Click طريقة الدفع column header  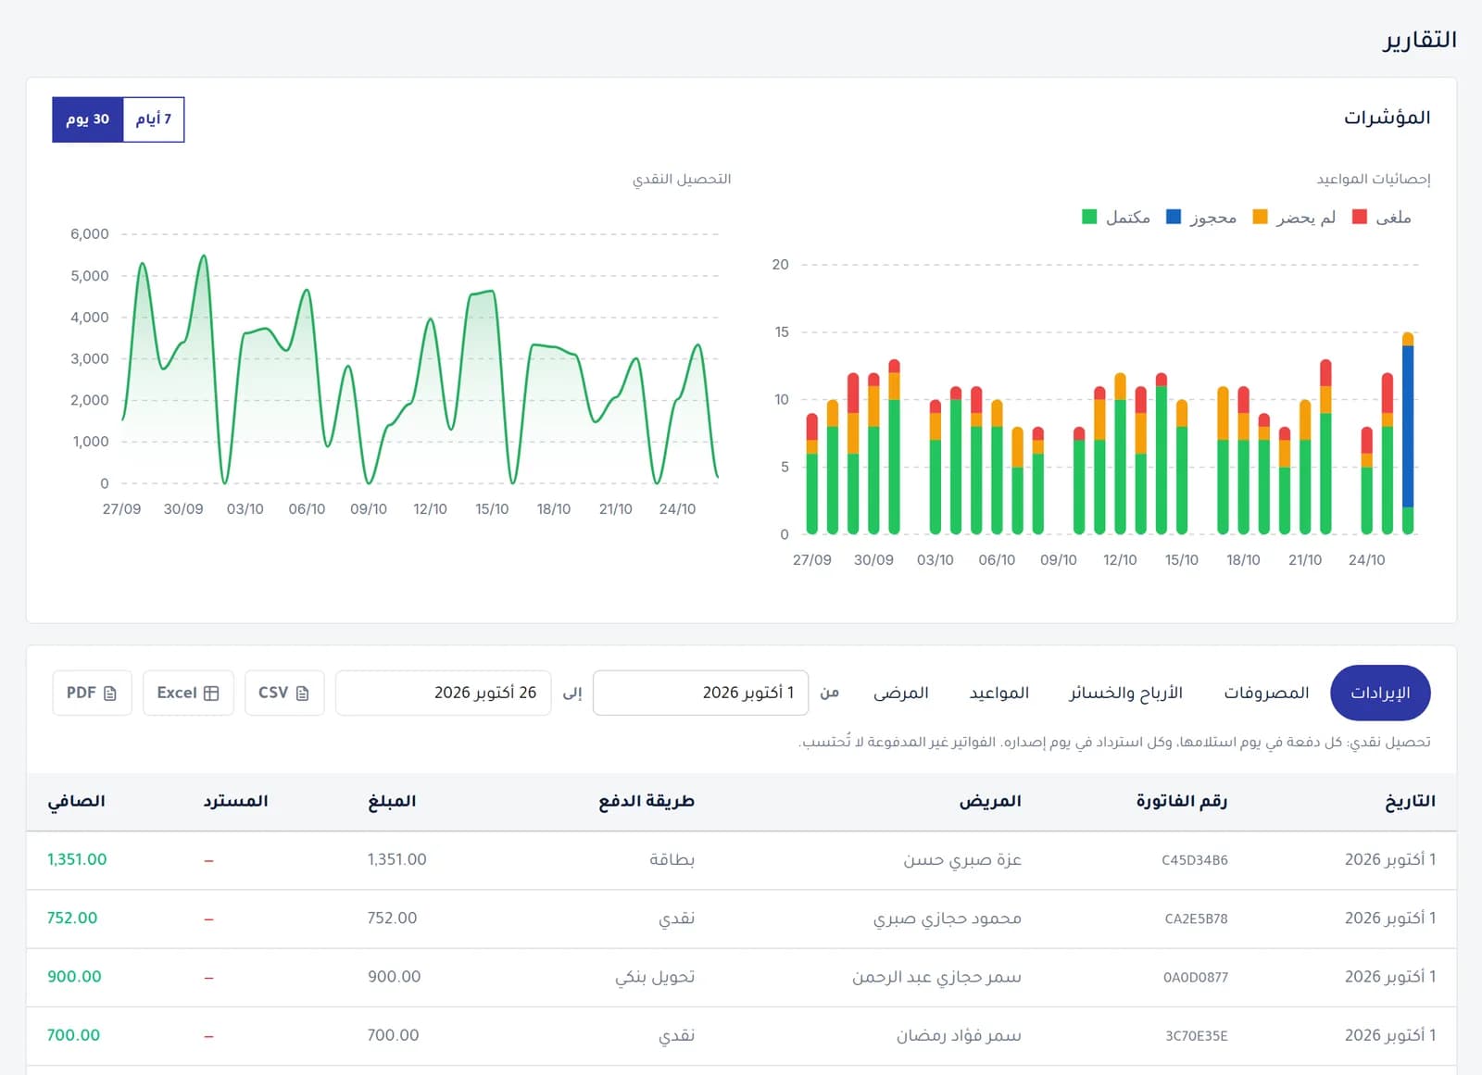pos(647,801)
